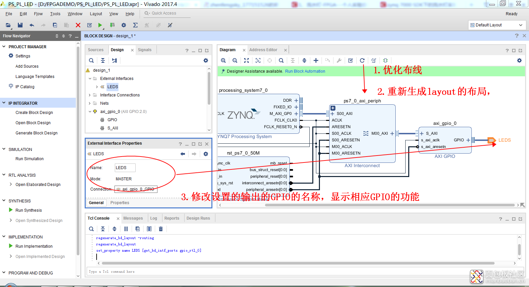Click the Open Project folder icon
The width and height of the screenshot is (529, 287).
[x=8, y=25]
